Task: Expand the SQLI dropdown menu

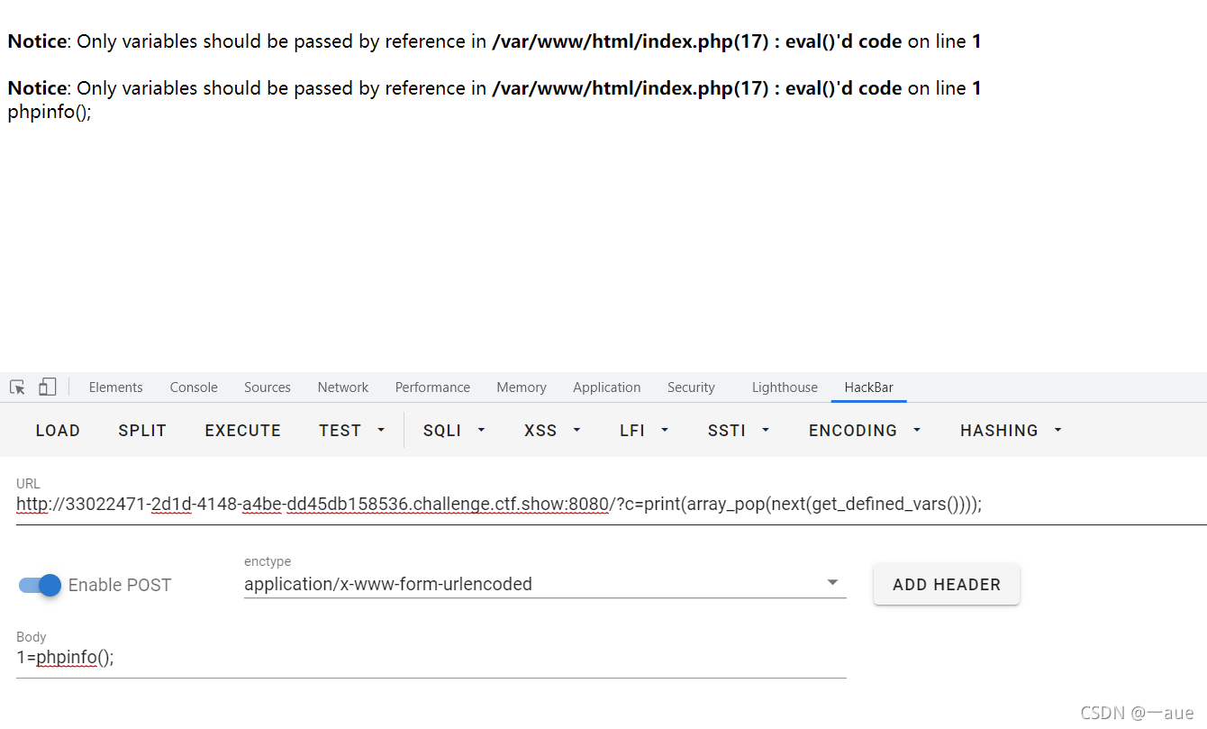Action: [455, 431]
